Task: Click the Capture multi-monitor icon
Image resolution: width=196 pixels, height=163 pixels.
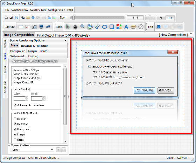Action: (48, 27)
